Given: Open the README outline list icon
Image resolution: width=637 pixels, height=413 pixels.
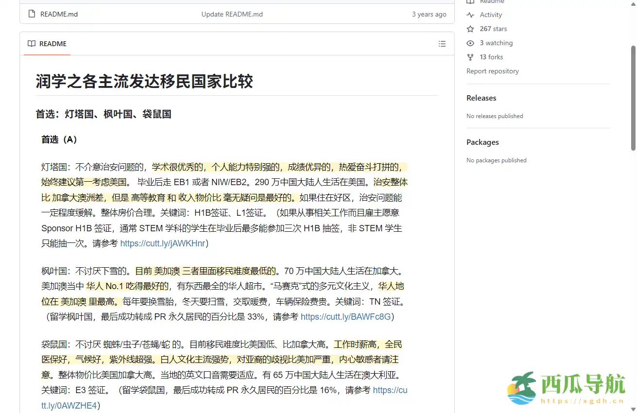Looking at the screenshot, I should coord(442,44).
